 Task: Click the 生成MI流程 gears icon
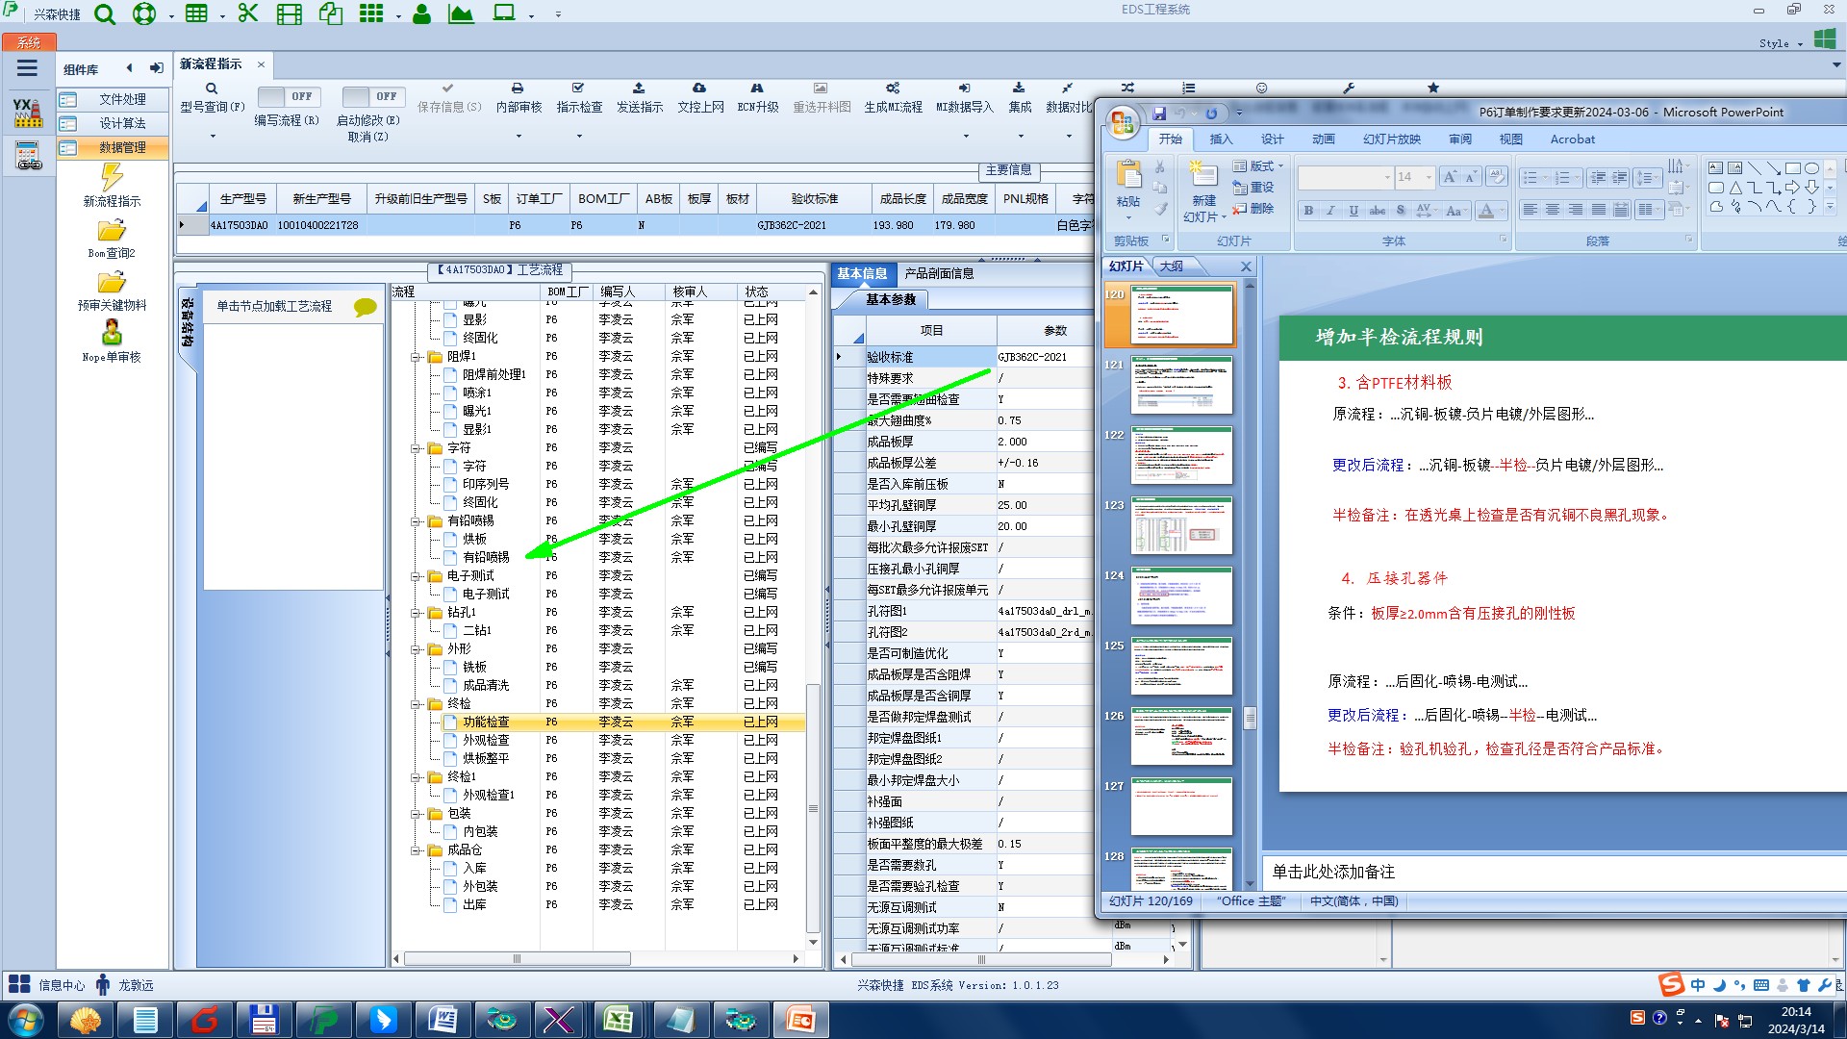coord(893,89)
